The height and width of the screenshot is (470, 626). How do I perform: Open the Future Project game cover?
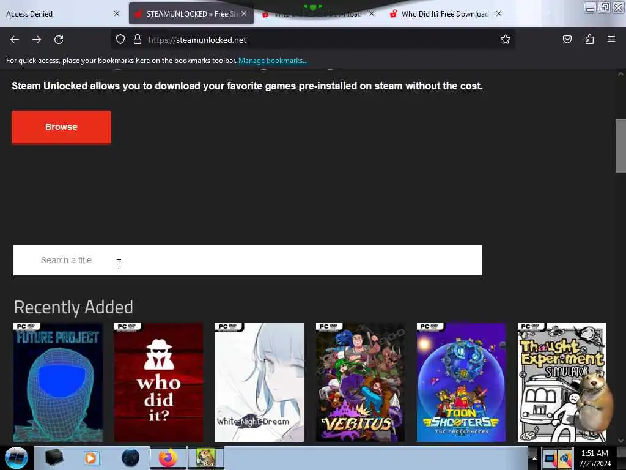(x=58, y=382)
